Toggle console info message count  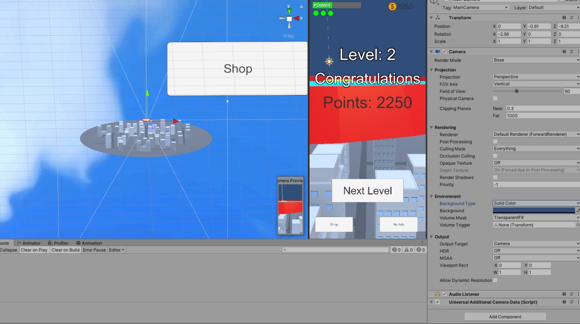396,250
